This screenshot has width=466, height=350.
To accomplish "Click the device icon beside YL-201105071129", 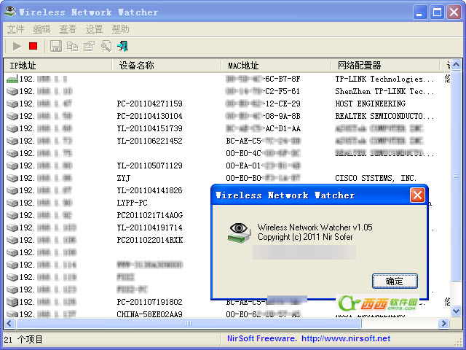I will 12,166.
